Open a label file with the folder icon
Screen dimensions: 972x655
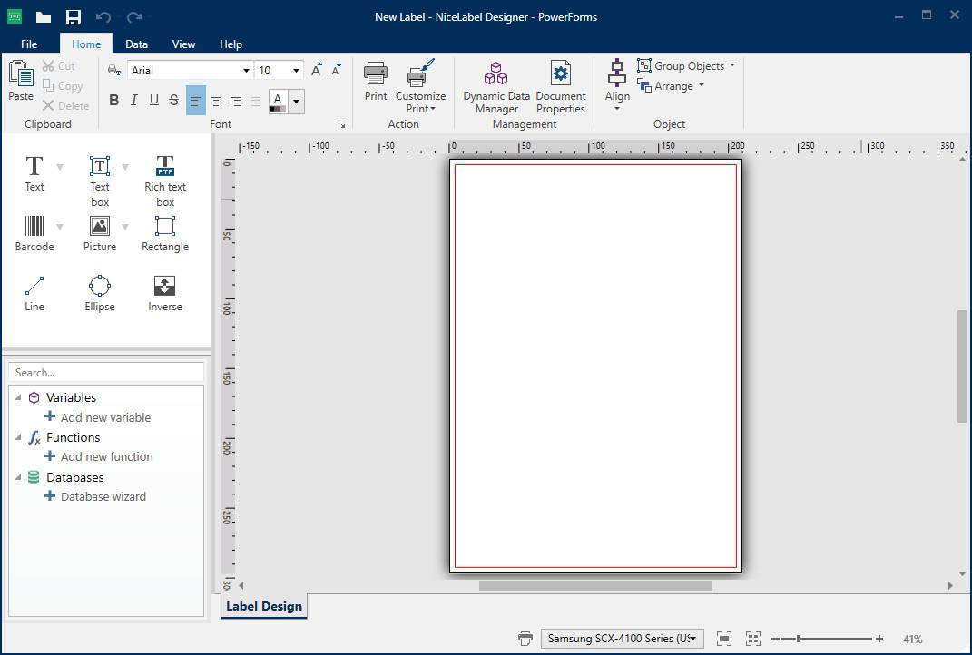[44, 16]
